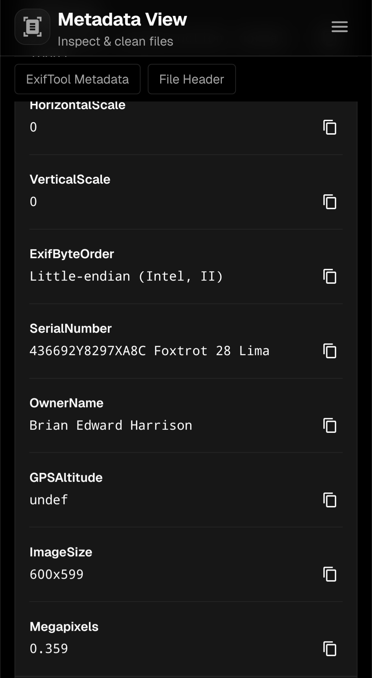Viewport: 372px width, 678px height.
Task: Copy the HorizontalScale value
Action: pyautogui.click(x=330, y=127)
